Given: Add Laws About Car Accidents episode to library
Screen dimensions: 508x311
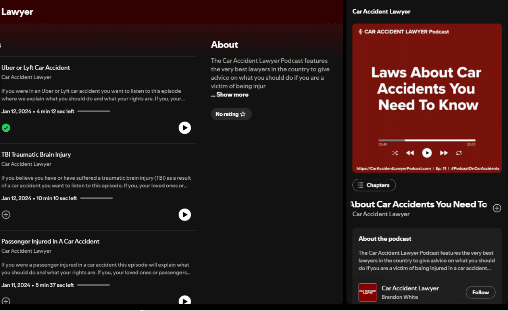Looking at the screenshot, I should click(497, 208).
